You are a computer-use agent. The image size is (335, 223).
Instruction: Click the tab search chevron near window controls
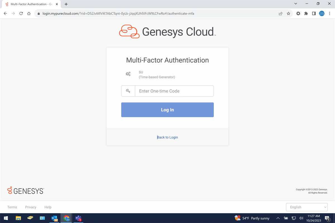(295, 4)
